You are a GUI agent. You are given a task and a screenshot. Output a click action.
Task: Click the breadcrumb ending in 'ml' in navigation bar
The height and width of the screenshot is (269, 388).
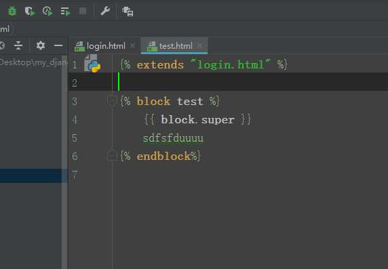[5, 29]
